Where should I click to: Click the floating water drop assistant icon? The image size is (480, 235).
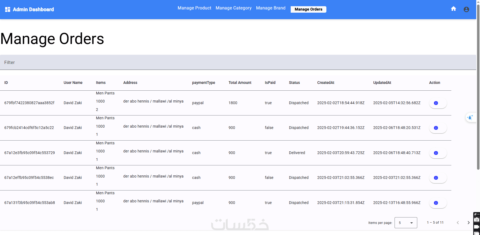click(x=471, y=117)
